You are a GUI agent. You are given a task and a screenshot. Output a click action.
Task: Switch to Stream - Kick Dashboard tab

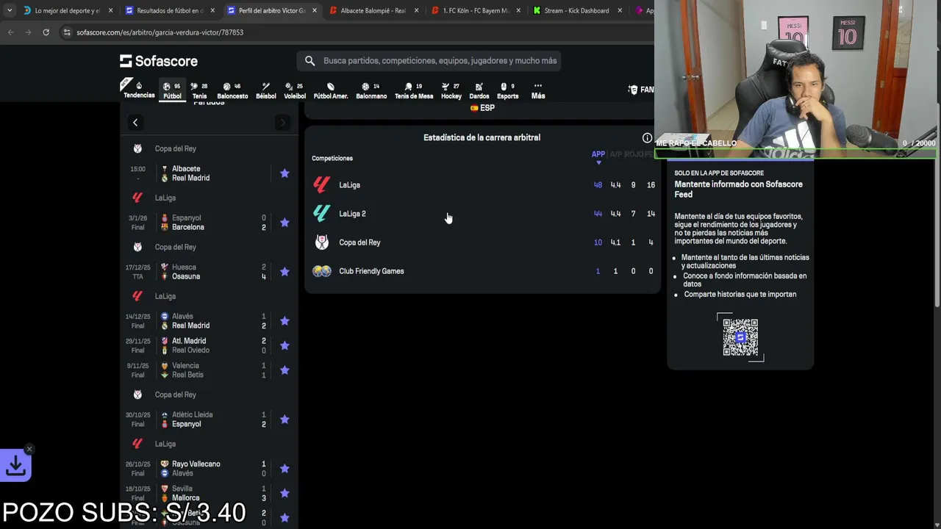(x=576, y=10)
